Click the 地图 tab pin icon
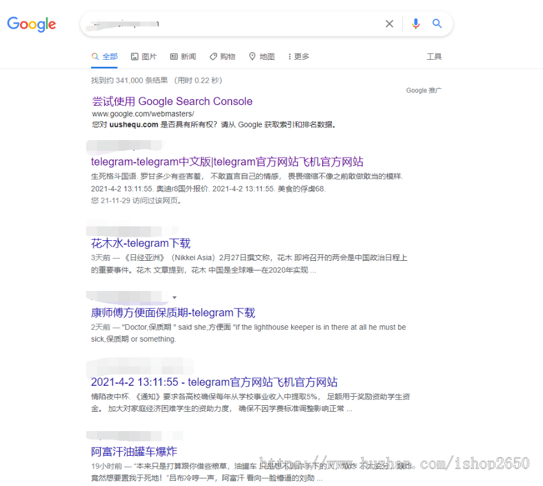This screenshot has width=543, height=486. pos(252,57)
